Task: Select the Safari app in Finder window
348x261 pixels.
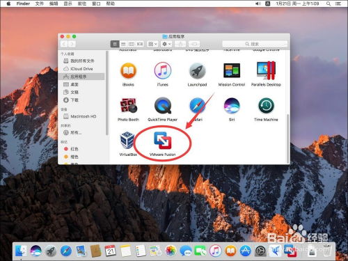Action: click(x=197, y=106)
